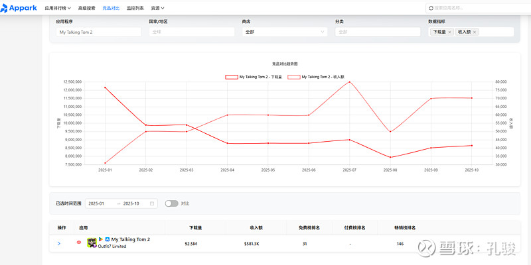Click the 免费榜排名 column header

tap(309, 228)
